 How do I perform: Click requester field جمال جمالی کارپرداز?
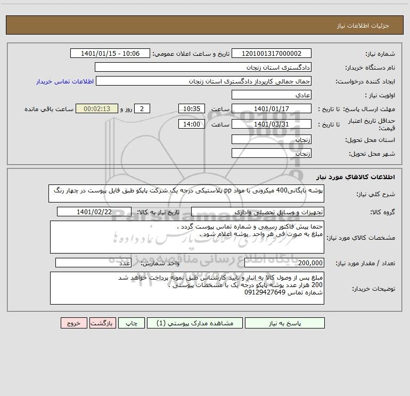tap(204, 81)
